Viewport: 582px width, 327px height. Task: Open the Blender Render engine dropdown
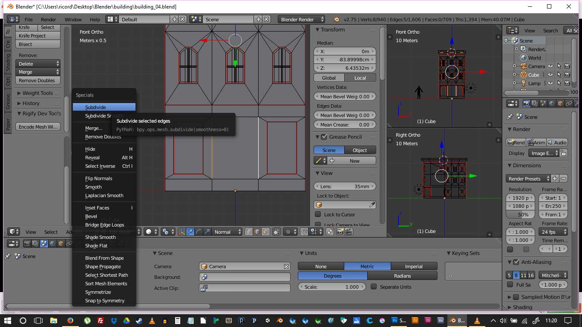pyautogui.click(x=301, y=19)
